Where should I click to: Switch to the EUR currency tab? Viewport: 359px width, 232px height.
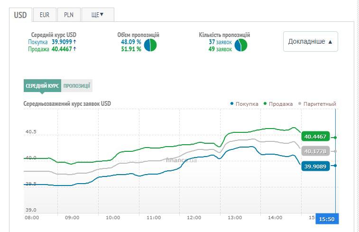pos(45,15)
